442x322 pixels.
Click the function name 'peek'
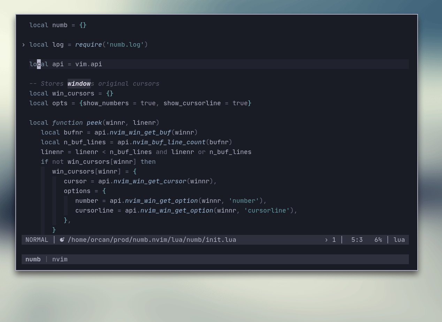pos(94,123)
